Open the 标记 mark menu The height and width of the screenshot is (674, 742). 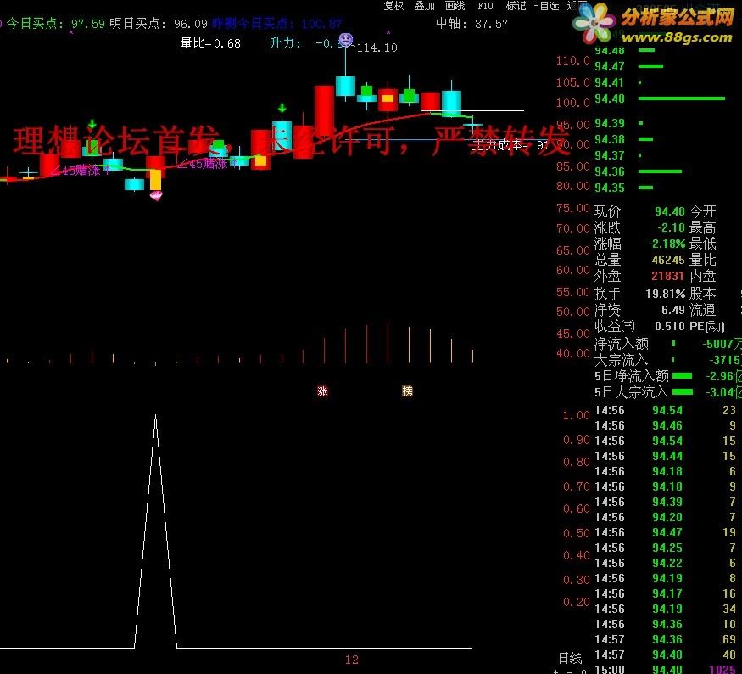(516, 6)
